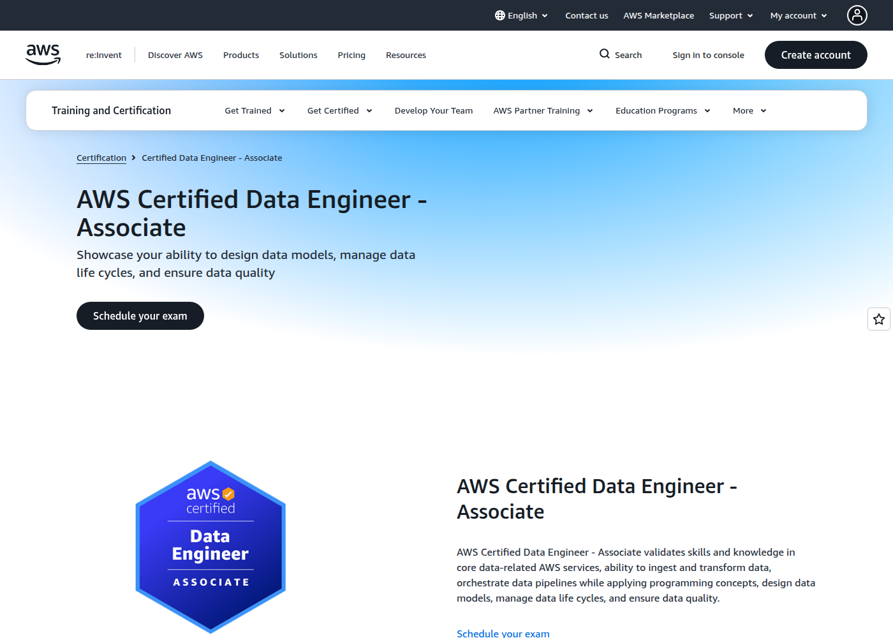Open the Resources menu

[406, 55]
